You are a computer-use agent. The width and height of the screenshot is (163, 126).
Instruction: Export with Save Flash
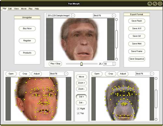[x=137, y=21]
